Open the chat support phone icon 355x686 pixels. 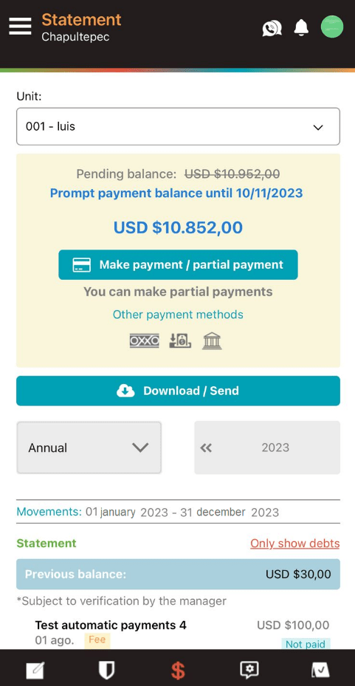272,28
